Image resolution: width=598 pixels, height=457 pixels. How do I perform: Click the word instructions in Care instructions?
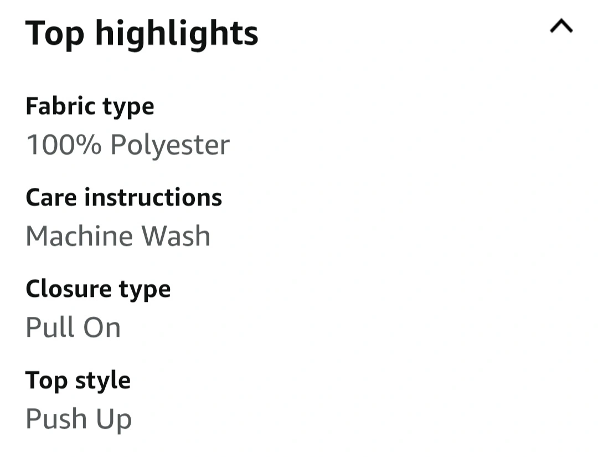pos(153,197)
